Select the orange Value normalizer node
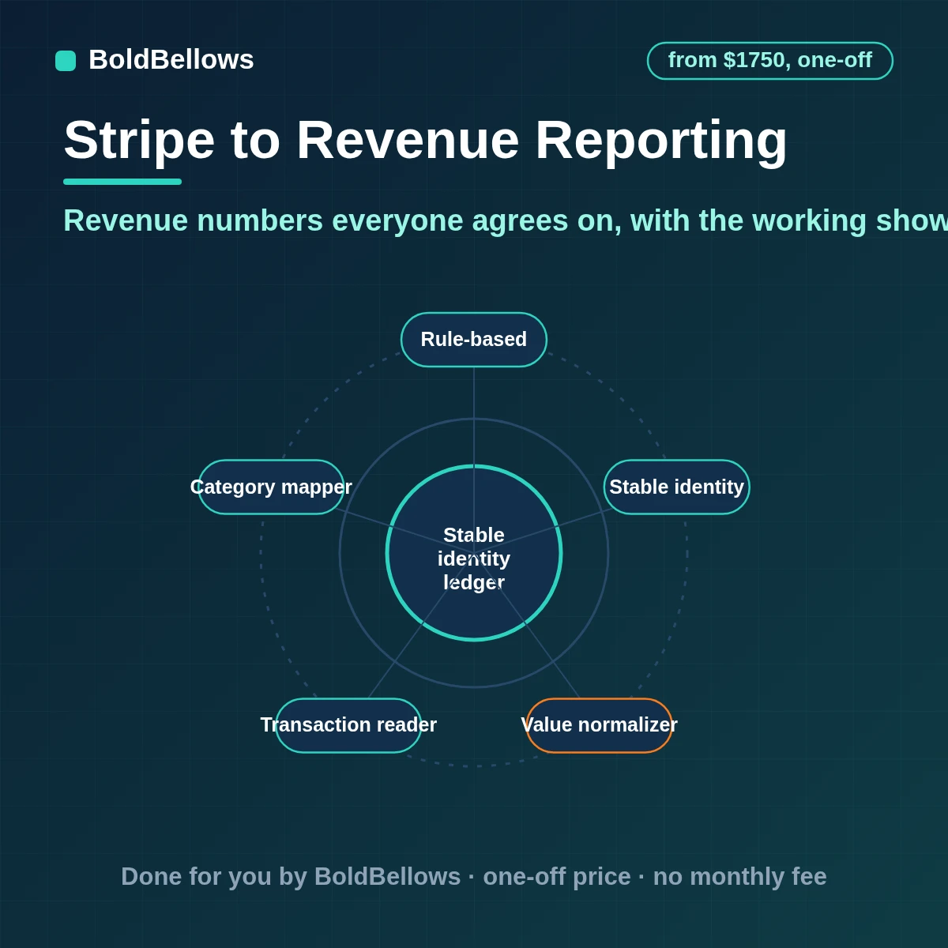 600,725
